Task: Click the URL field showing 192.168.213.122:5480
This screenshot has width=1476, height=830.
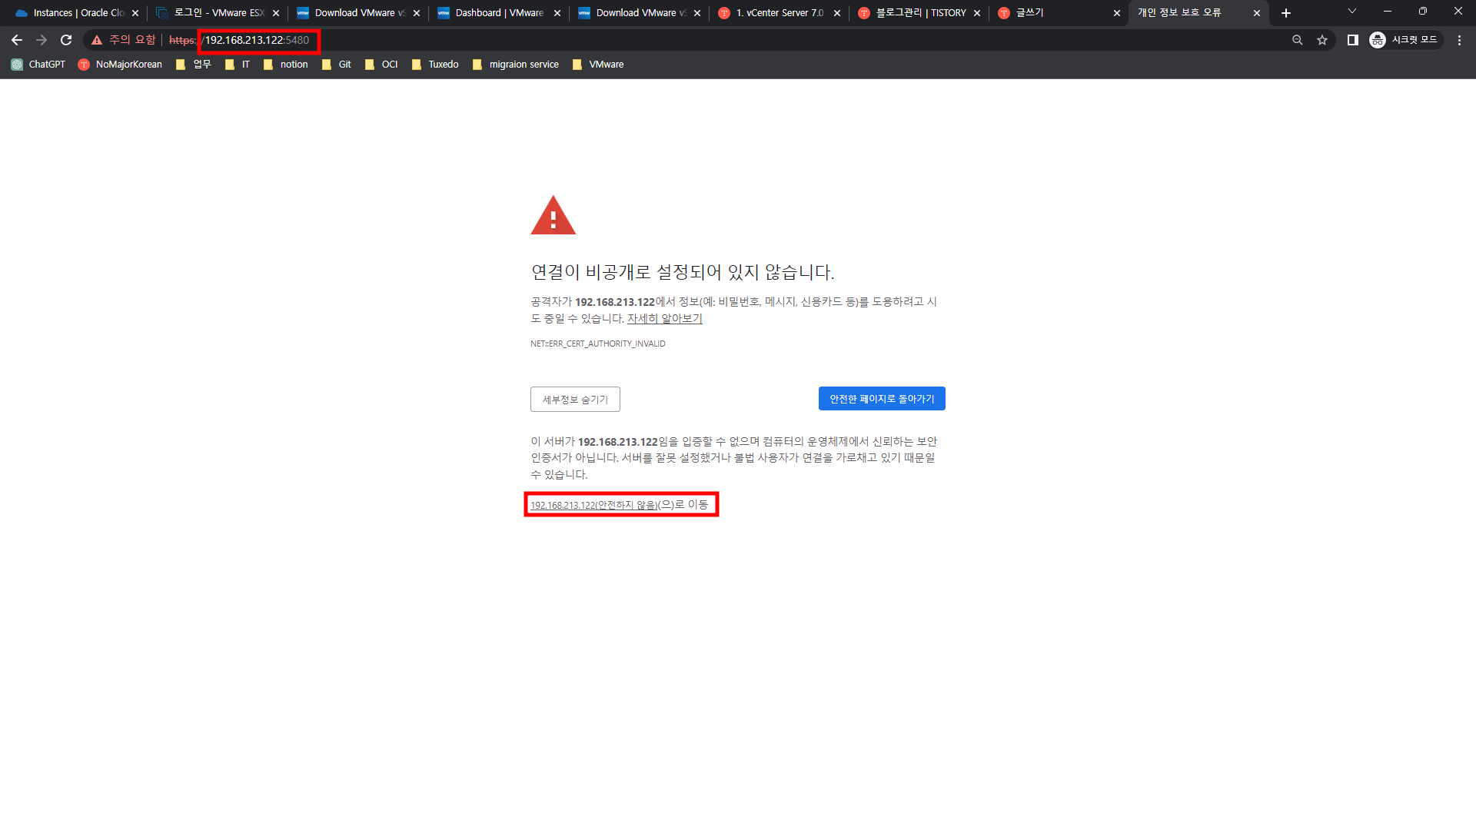Action: point(257,40)
